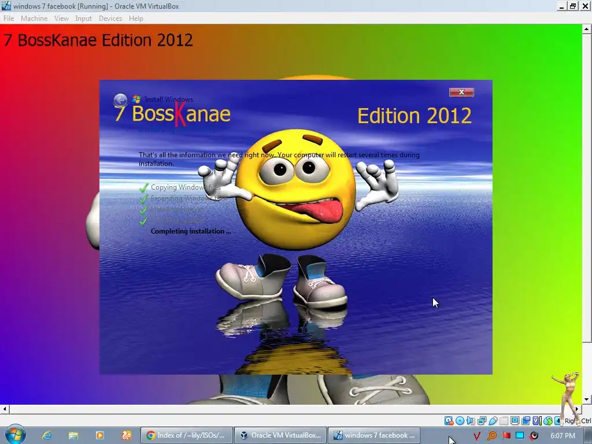Open the Devices menu
The width and height of the screenshot is (592, 444).
pyautogui.click(x=110, y=18)
